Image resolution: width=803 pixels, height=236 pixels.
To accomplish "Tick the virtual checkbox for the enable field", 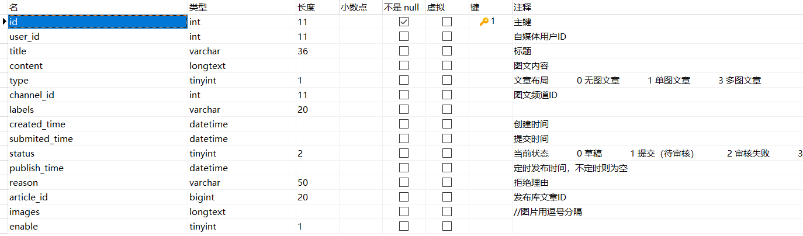I will (447, 227).
